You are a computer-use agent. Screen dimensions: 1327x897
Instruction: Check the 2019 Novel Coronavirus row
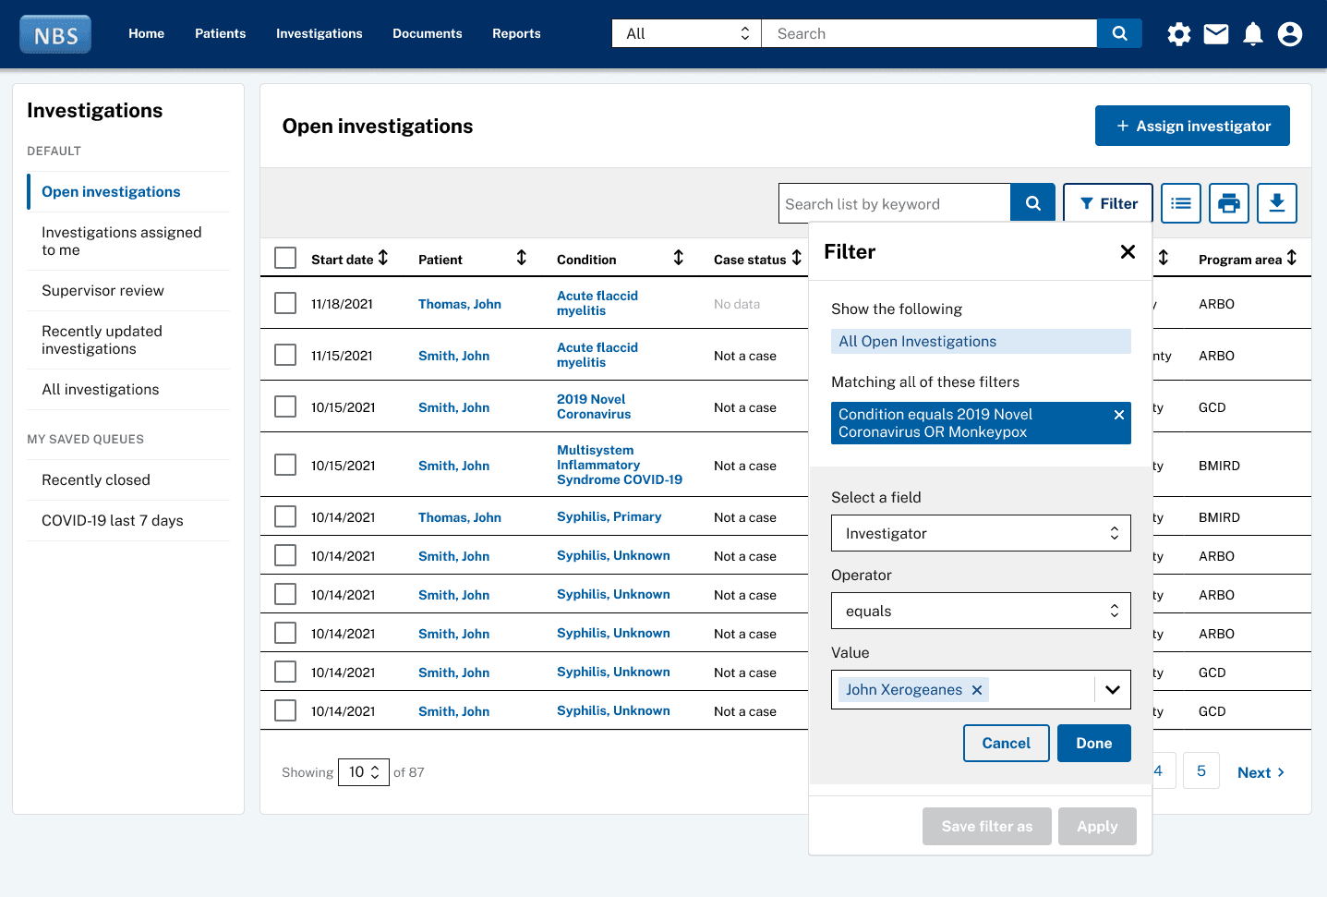coord(285,406)
